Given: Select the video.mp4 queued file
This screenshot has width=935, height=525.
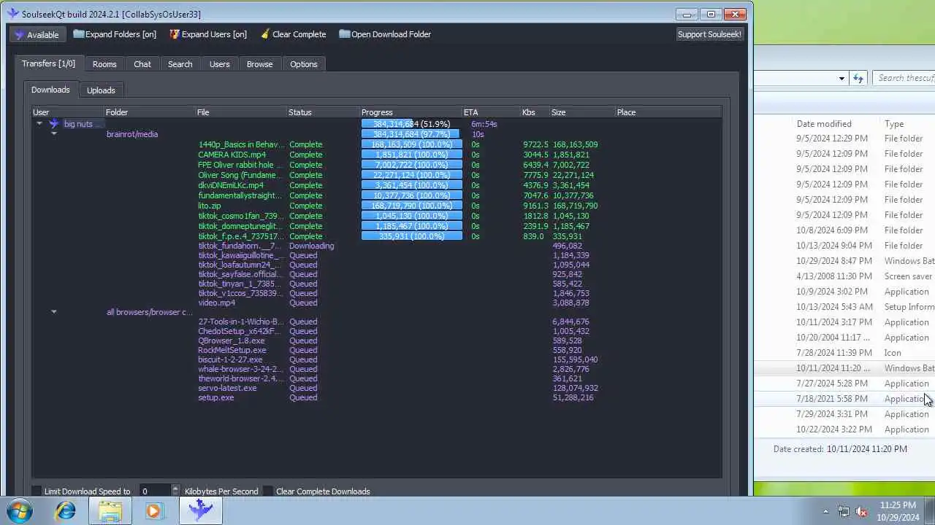Looking at the screenshot, I should point(217,303).
